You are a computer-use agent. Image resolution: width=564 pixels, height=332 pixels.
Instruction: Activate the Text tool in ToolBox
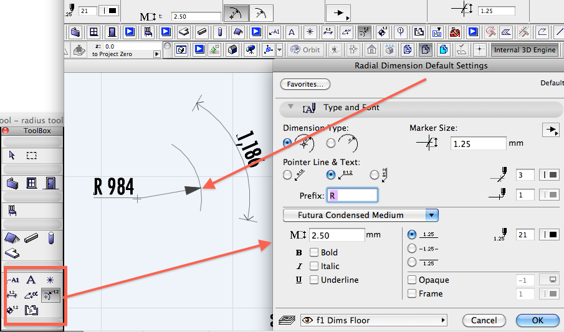pos(31,280)
